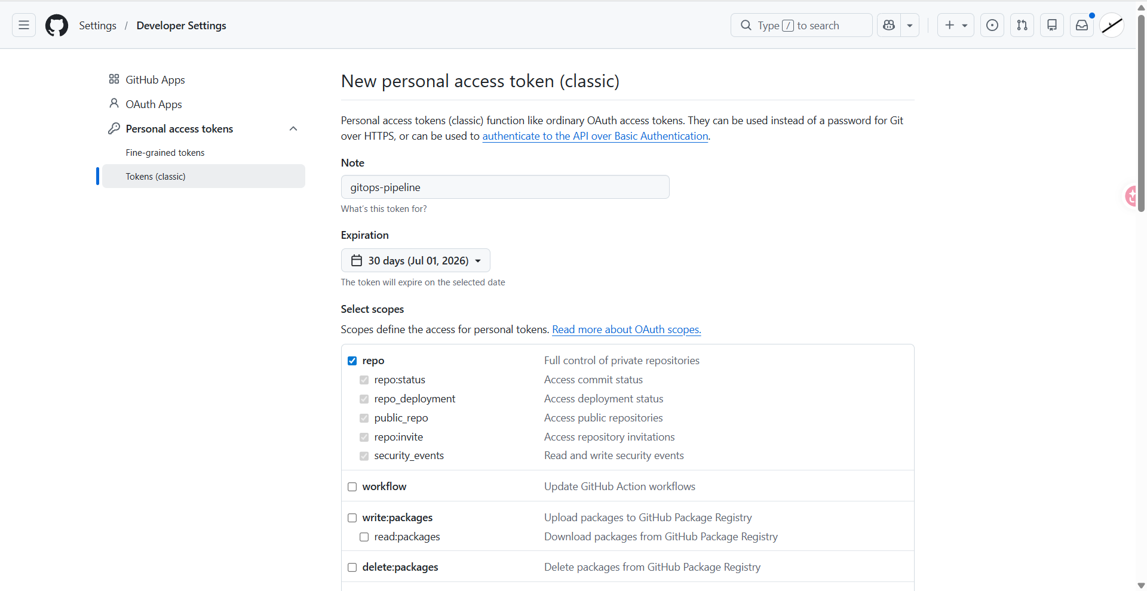Open the Copilot dropdown arrow
1147x591 pixels.
(910, 25)
